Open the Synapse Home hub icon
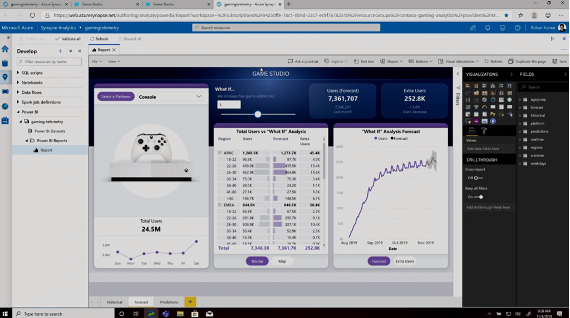The width and height of the screenshot is (570, 318). (x=4, y=49)
